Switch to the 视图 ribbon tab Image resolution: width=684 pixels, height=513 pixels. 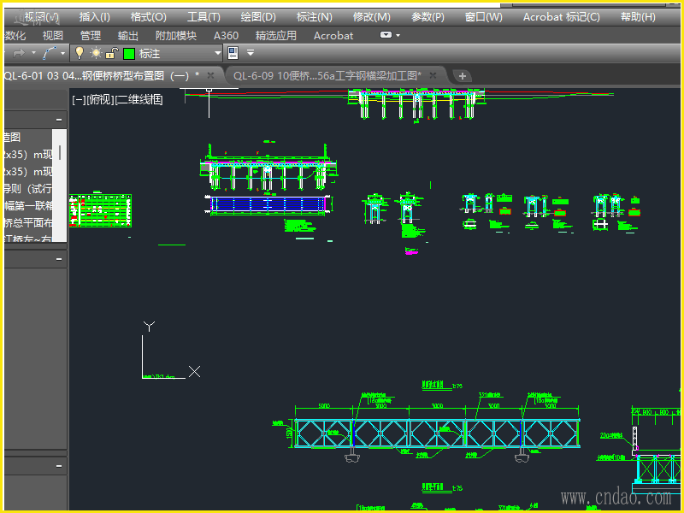pos(53,35)
